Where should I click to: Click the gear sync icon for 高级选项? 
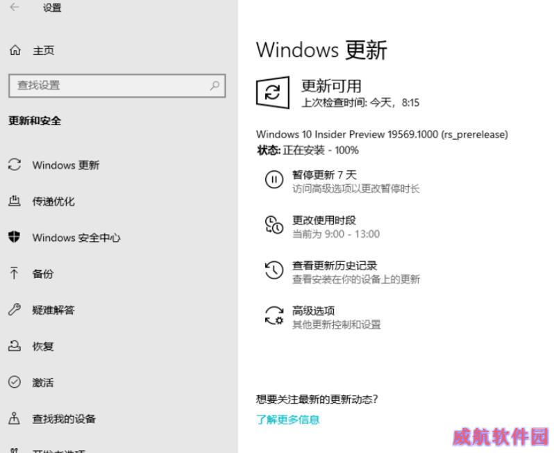(274, 315)
